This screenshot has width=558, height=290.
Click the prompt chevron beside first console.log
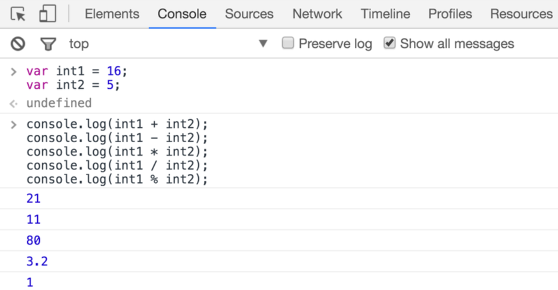[14, 124]
